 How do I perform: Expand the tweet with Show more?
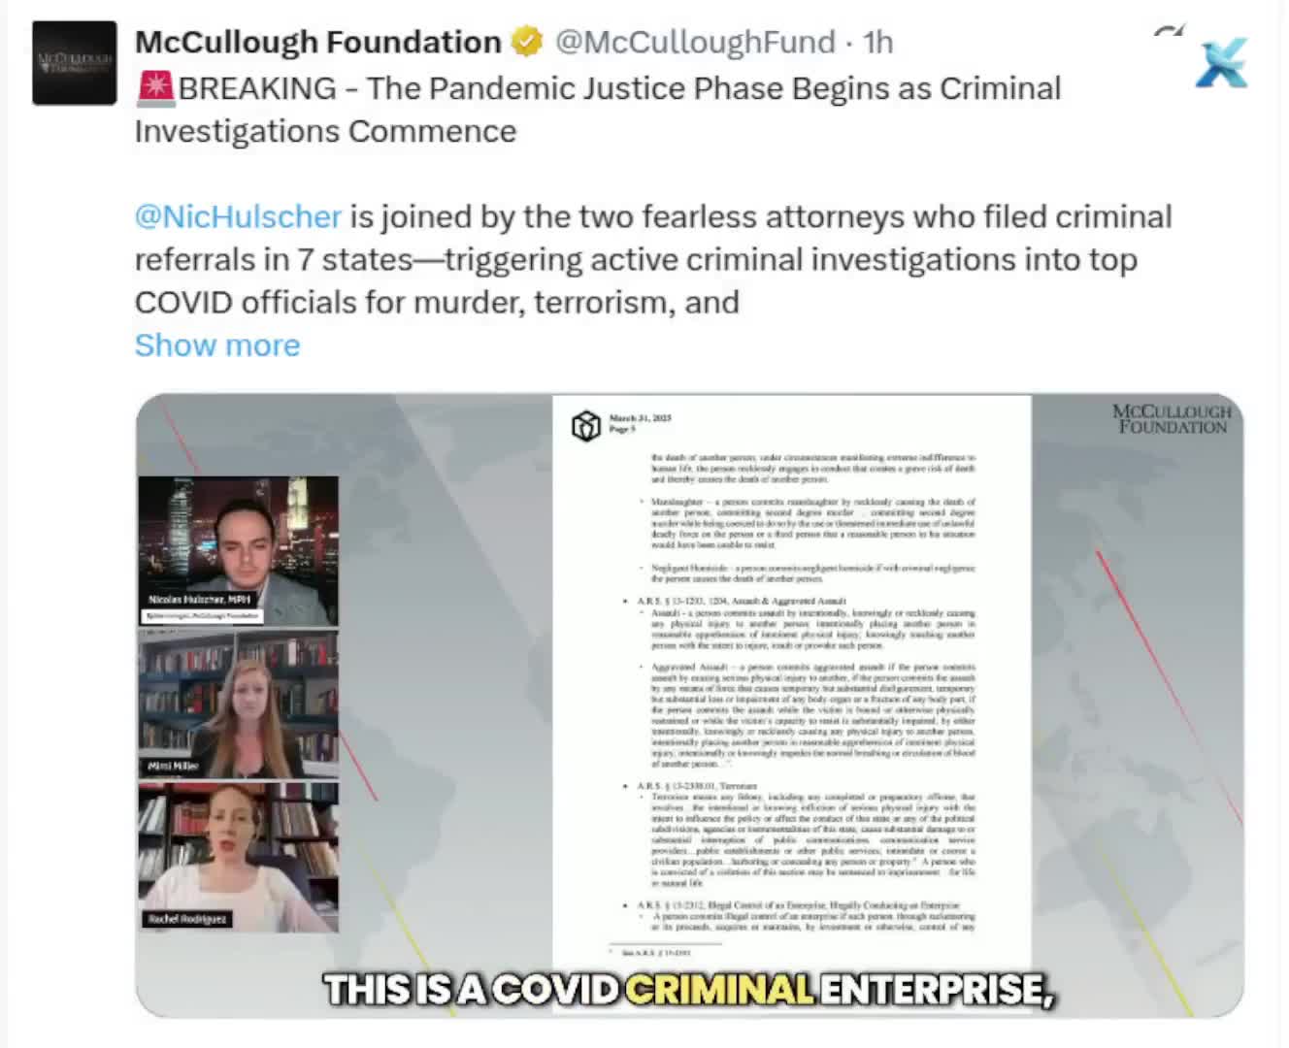pos(217,345)
